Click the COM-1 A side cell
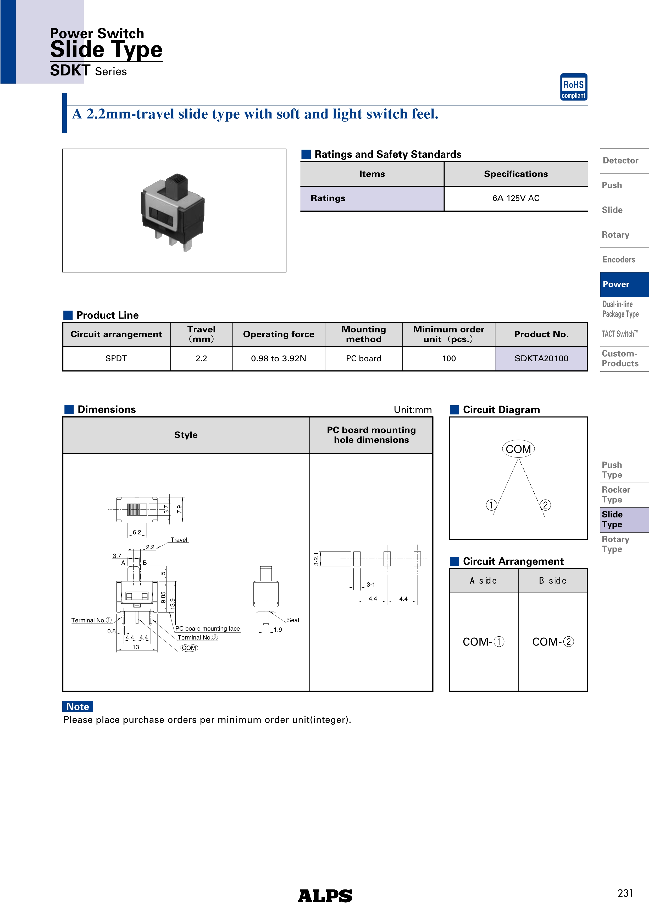Image resolution: width=649 pixels, height=918 pixels. click(484, 642)
